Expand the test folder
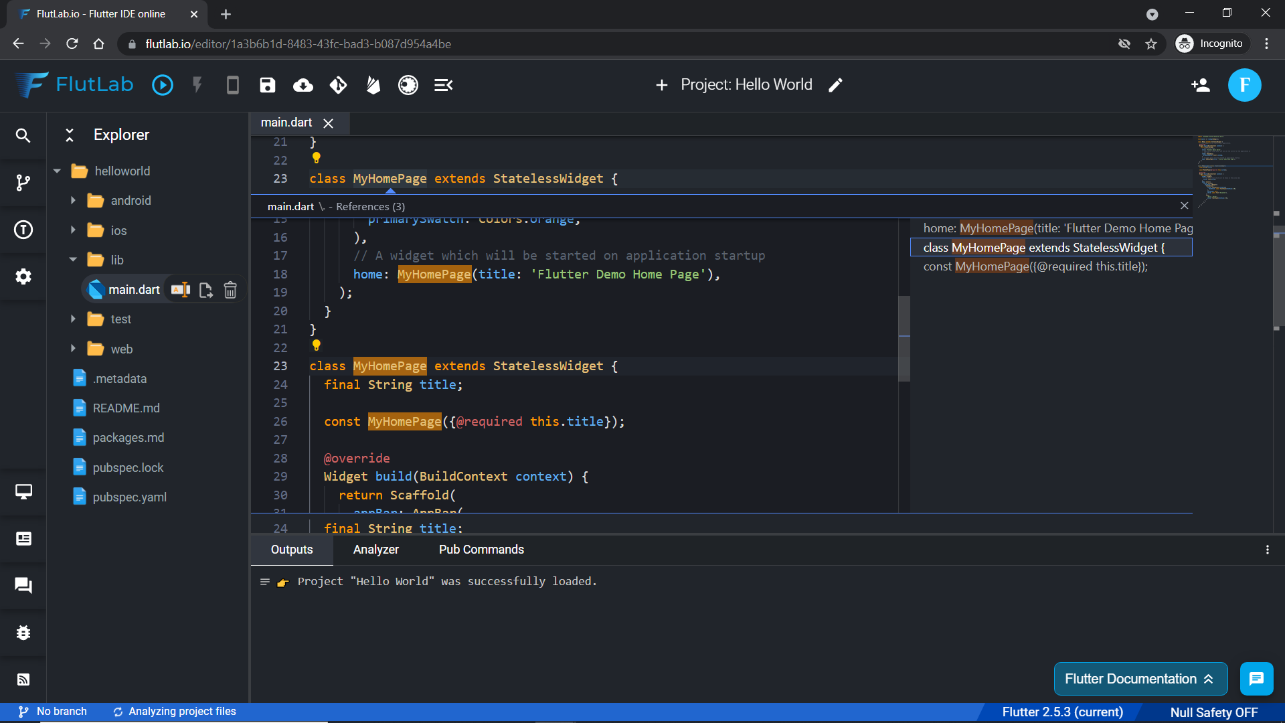Screen dimensions: 1285x723 coord(73,319)
